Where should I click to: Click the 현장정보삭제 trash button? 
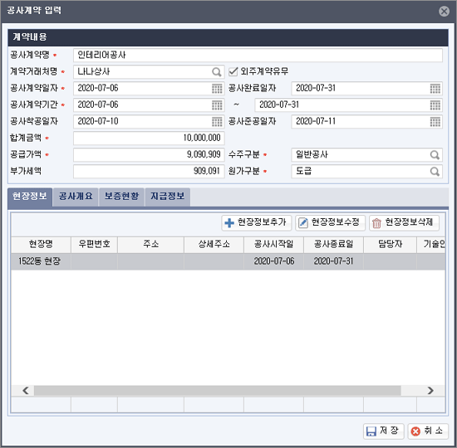405,223
